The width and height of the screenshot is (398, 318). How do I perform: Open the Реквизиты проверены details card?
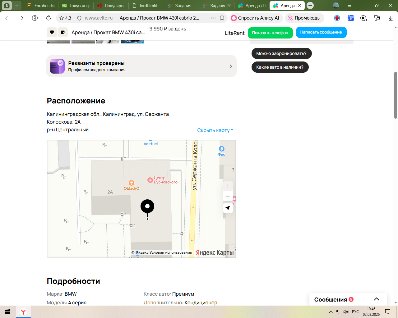[x=141, y=66]
